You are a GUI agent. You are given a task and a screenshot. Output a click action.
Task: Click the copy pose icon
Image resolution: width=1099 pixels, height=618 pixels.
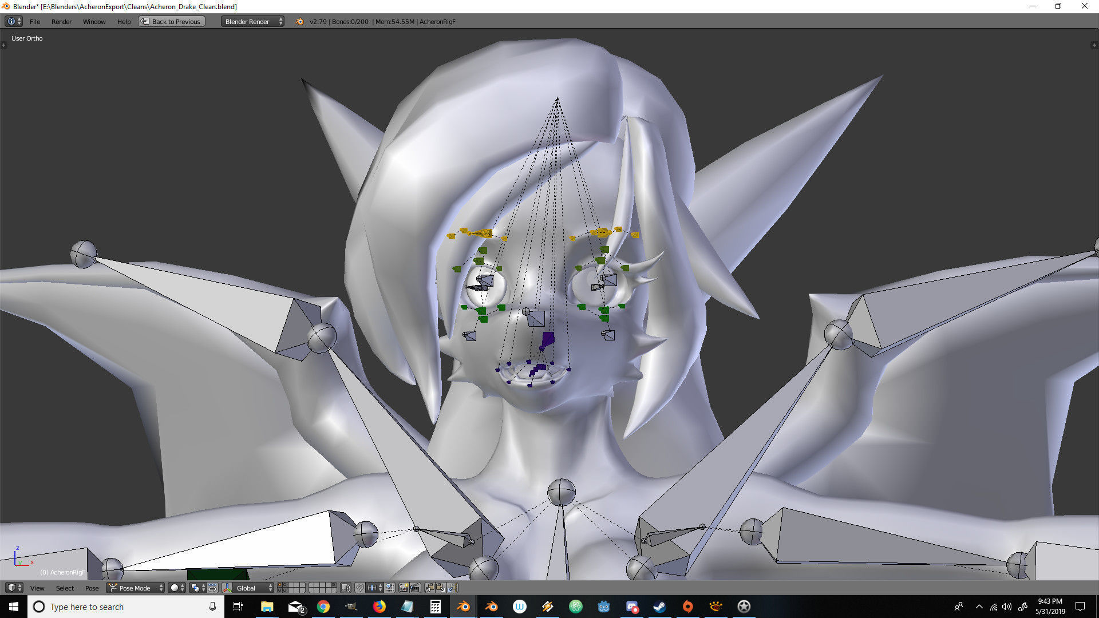pyautogui.click(x=430, y=588)
